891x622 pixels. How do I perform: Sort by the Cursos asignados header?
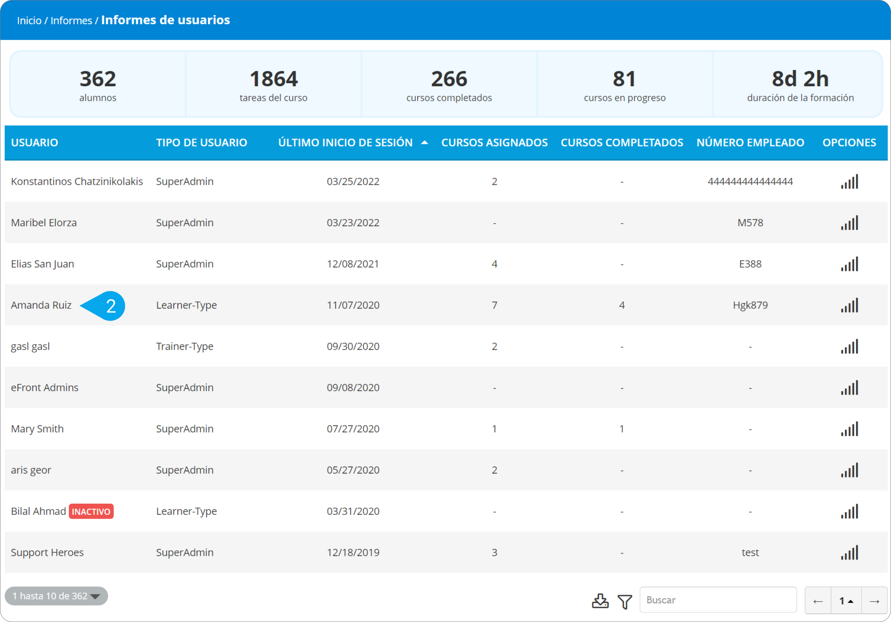coord(494,143)
